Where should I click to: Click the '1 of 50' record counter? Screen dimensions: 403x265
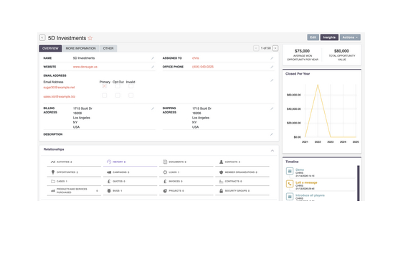click(x=266, y=48)
